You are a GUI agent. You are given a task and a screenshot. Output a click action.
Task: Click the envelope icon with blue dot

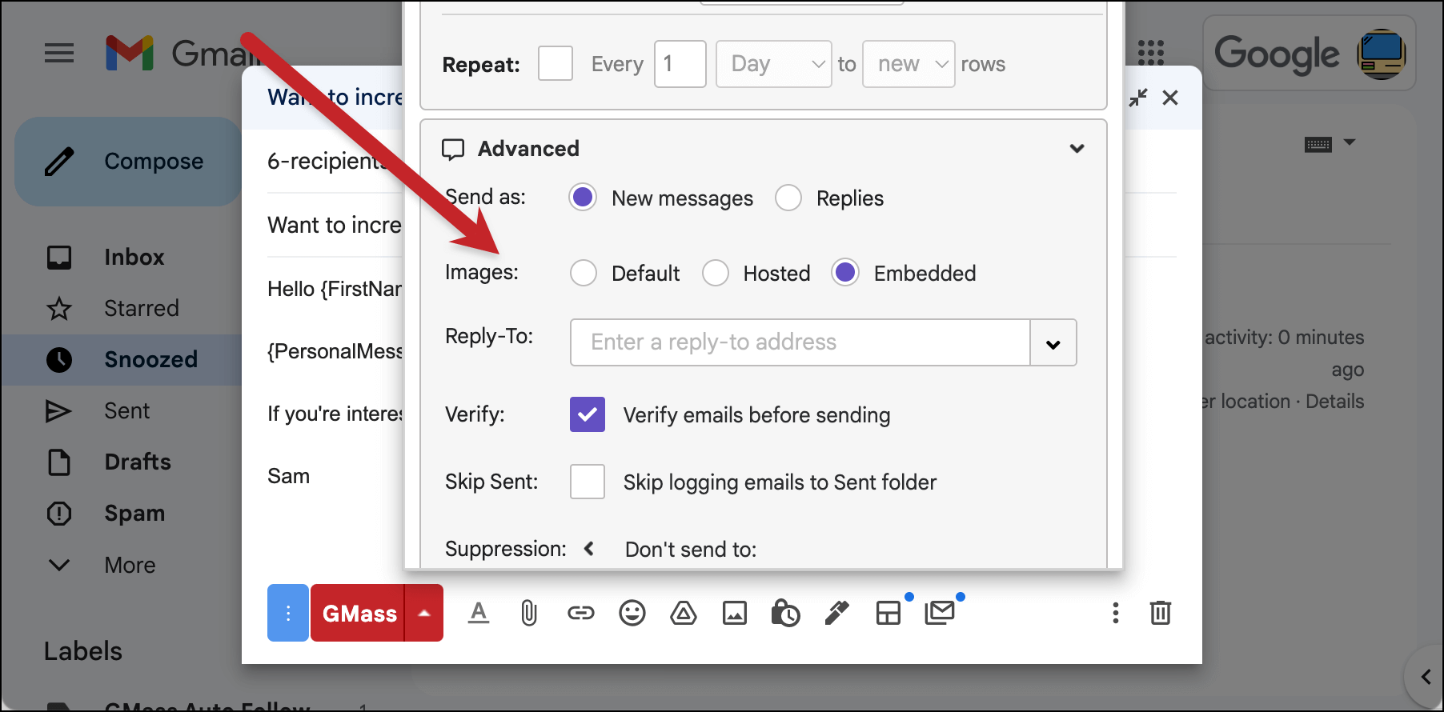point(940,614)
